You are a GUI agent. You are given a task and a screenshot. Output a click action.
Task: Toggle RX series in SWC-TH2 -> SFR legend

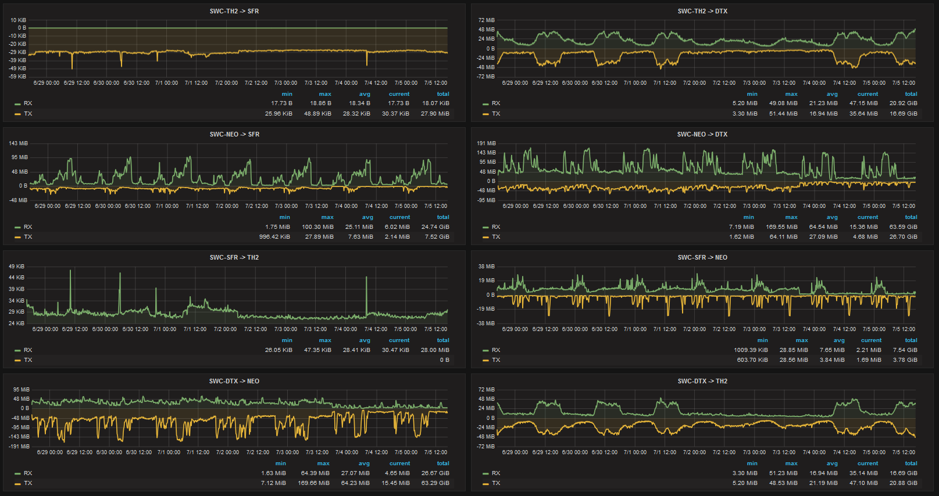click(28, 103)
